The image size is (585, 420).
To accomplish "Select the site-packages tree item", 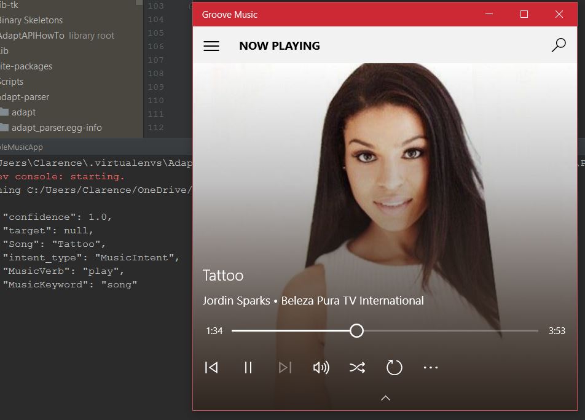I will click(x=26, y=66).
